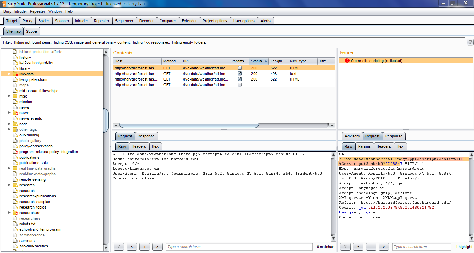Switch to the Proxy tab
This screenshot has height=253, width=474.
(x=27, y=21)
